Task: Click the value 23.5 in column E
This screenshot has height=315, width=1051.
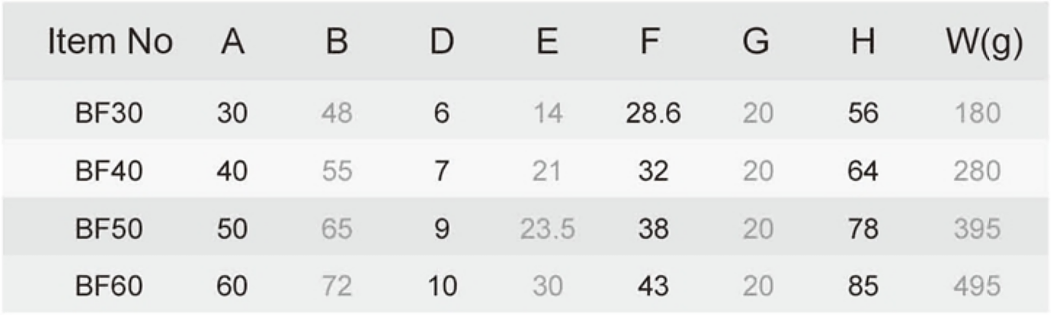Action: (548, 228)
